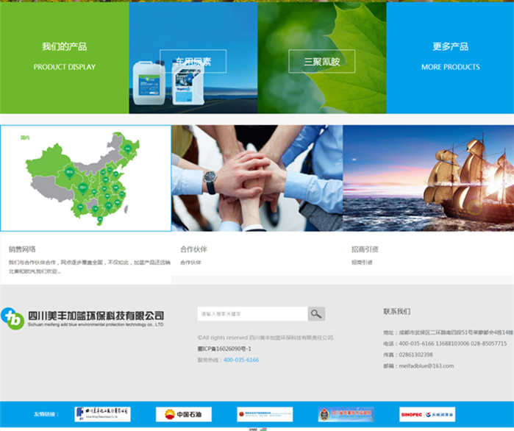Click the 三聚氰胺 product button
Viewport: 514px width, 431px height.
click(322, 62)
